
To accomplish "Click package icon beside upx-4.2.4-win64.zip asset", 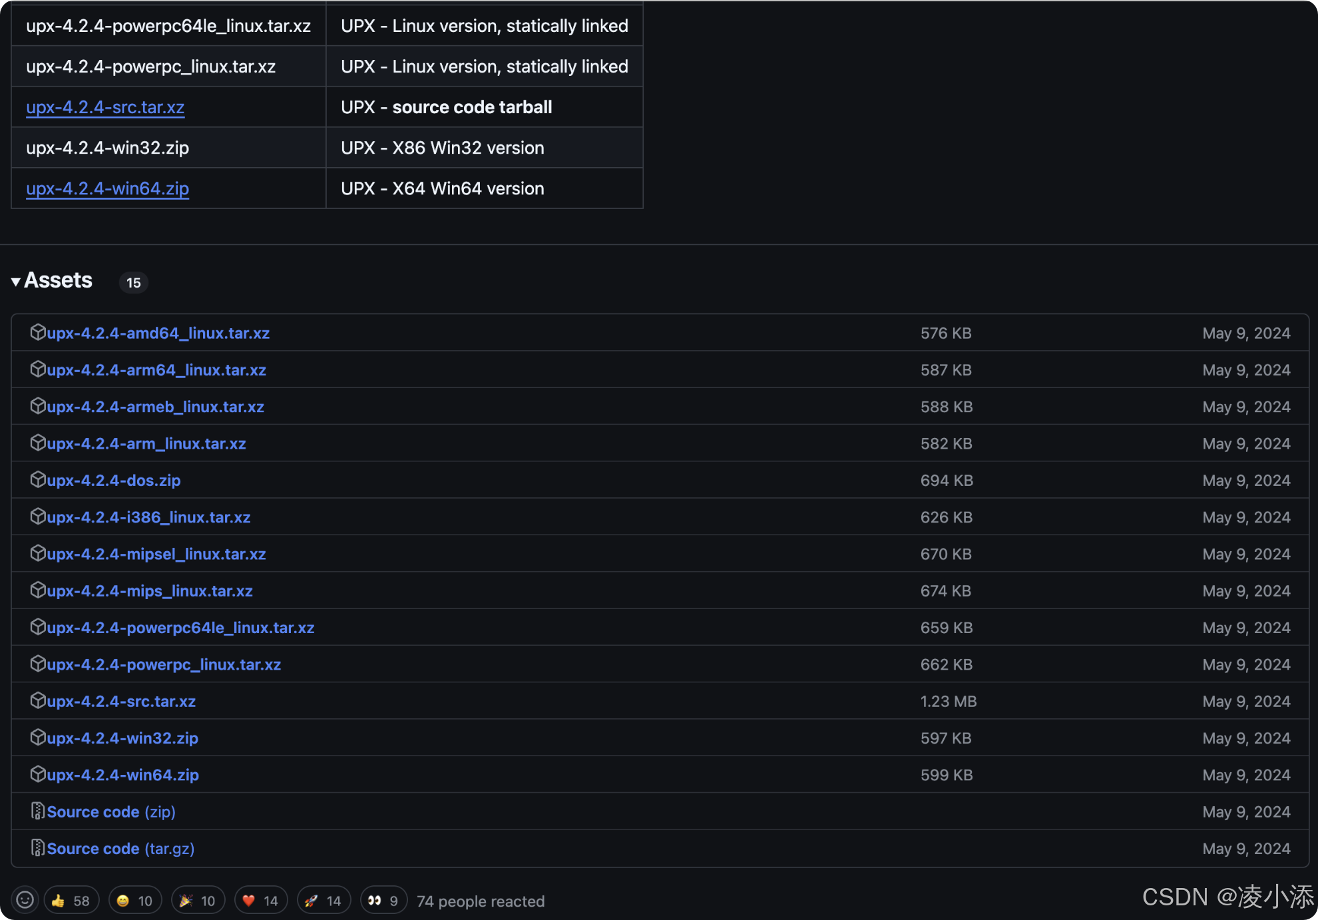I will coord(37,774).
